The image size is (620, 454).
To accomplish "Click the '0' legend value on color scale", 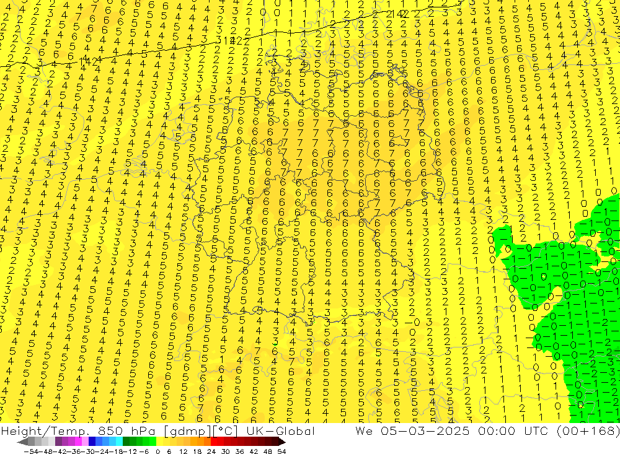I will [157, 452].
